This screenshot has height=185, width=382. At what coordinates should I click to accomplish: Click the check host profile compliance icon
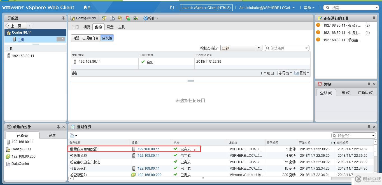point(128,18)
